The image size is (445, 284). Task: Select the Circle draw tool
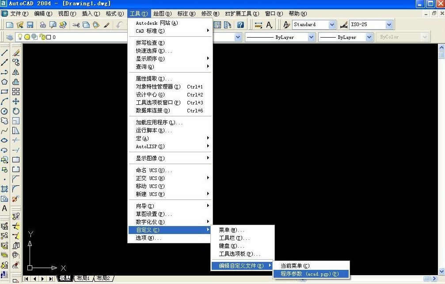[4, 111]
